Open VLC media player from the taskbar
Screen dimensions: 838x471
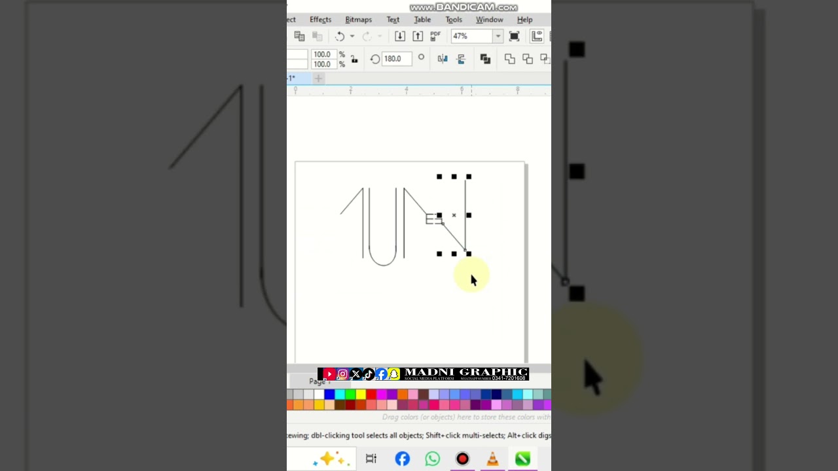492,459
